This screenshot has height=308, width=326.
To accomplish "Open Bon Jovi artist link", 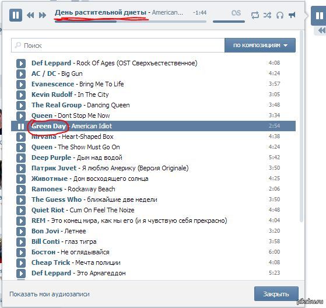I will point(45,231).
